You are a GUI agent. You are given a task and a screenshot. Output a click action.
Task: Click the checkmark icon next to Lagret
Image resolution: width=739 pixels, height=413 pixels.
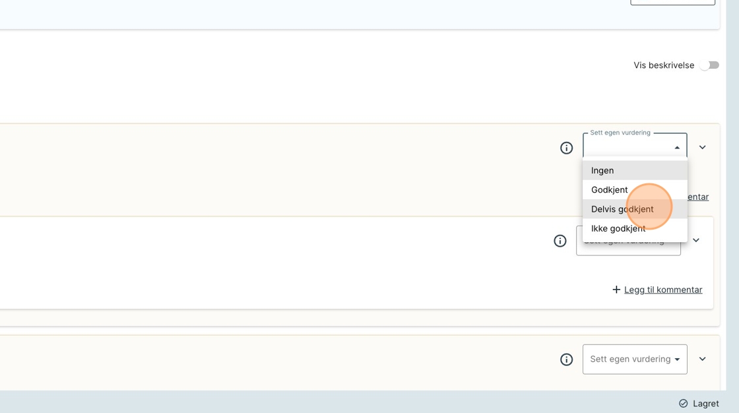[684, 404]
